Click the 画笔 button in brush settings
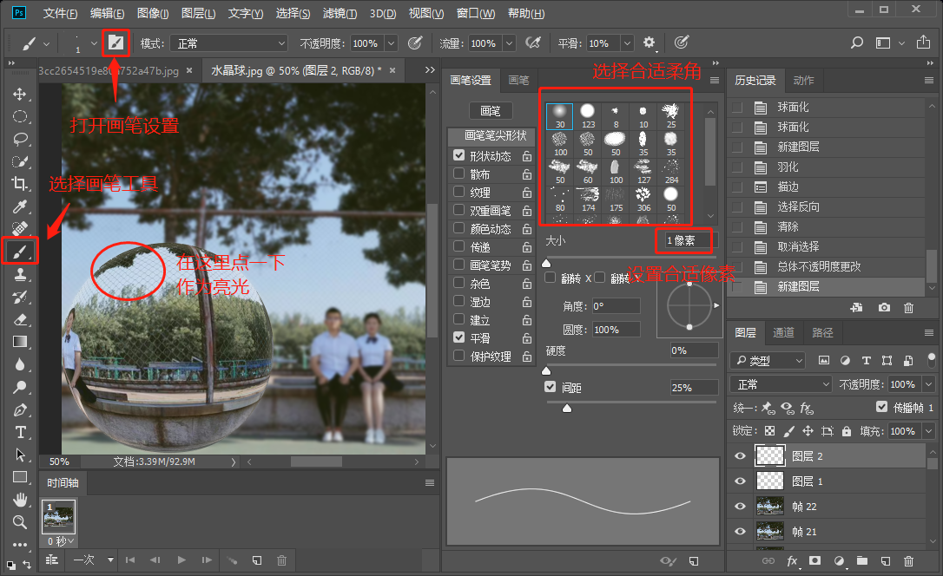 [x=491, y=111]
